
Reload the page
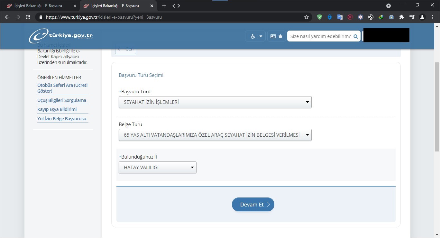point(28,17)
